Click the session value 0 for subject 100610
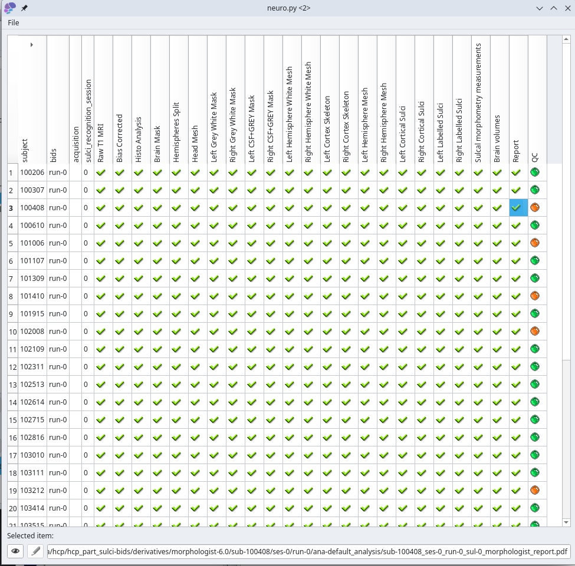Image resolution: width=575 pixels, height=566 pixels. tap(88, 226)
